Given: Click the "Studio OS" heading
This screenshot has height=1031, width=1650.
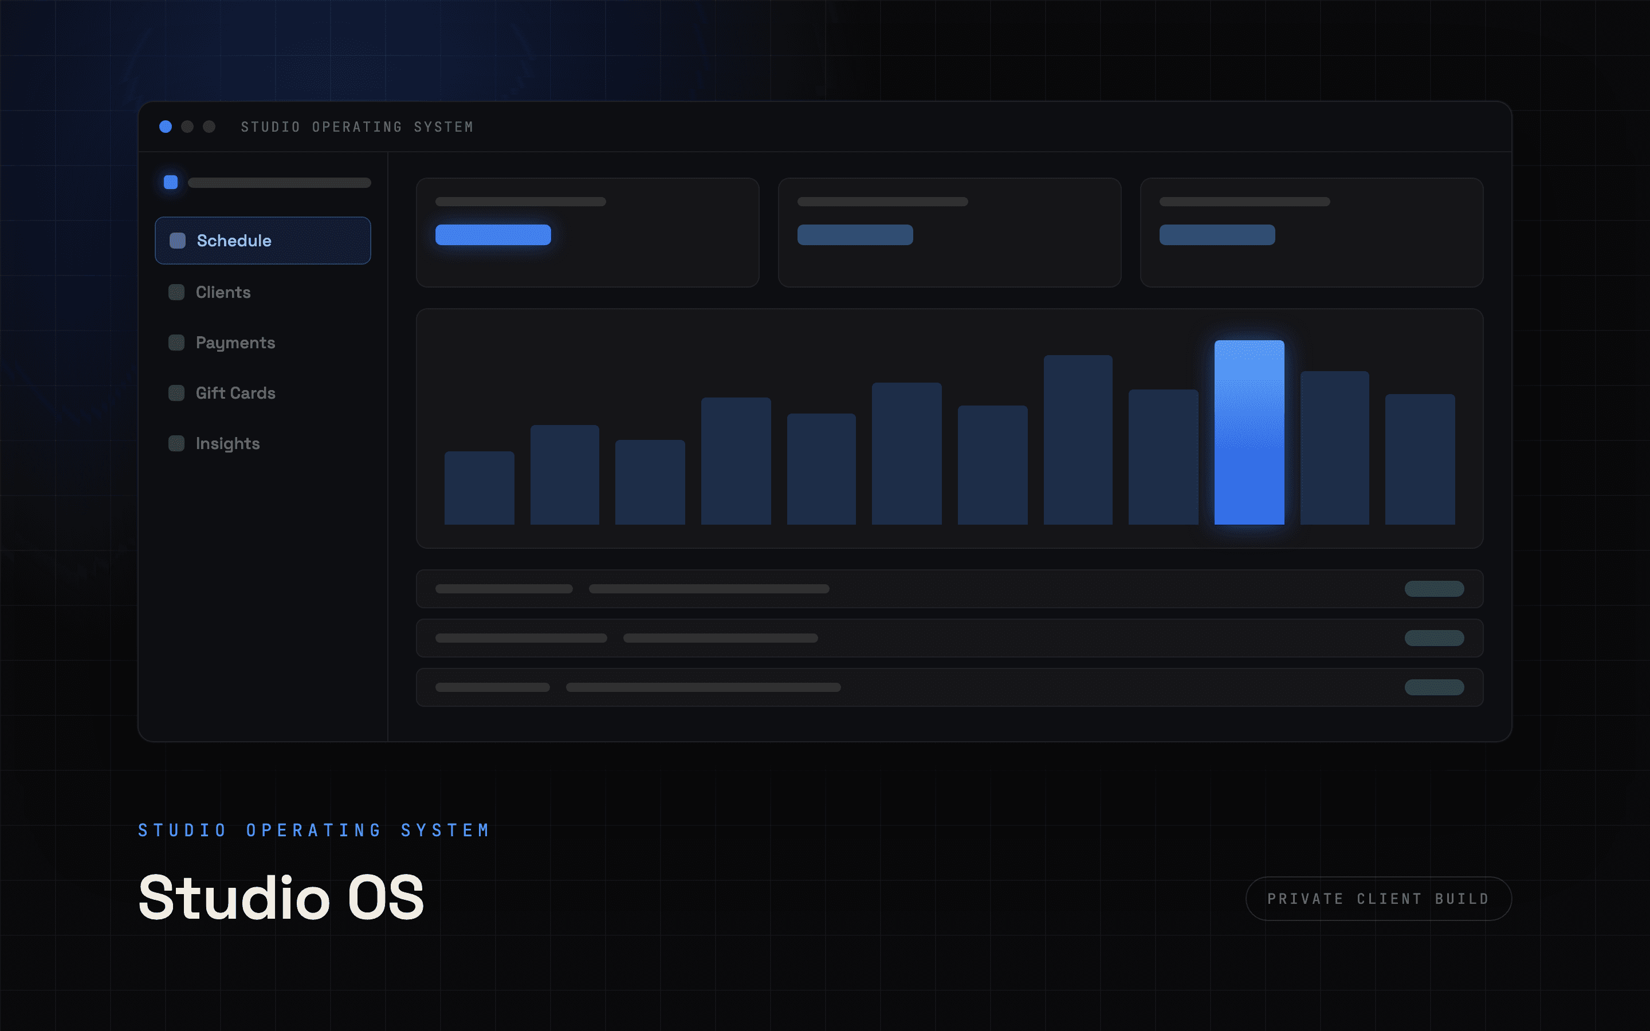Looking at the screenshot, I should (281, 898).
